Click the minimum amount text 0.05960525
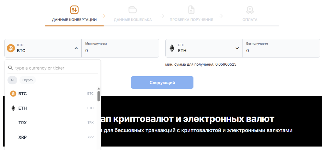 226,64
